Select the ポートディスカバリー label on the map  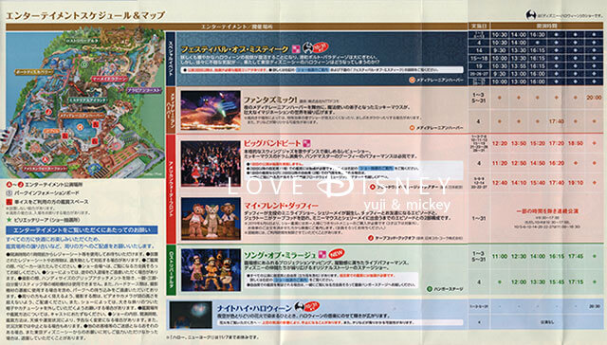pyautogui.click(x=34, y=72)
